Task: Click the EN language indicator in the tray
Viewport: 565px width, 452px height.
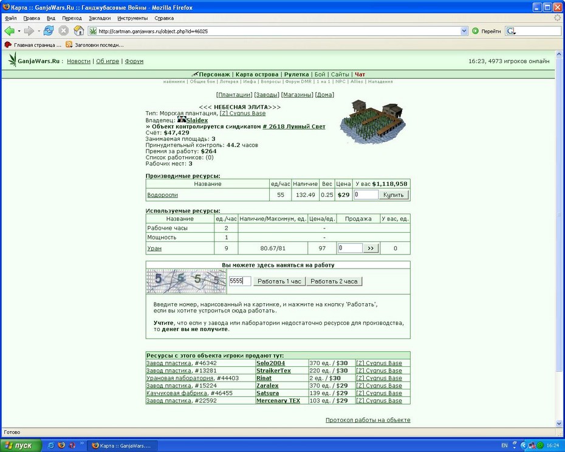Action: pos(504,445)
